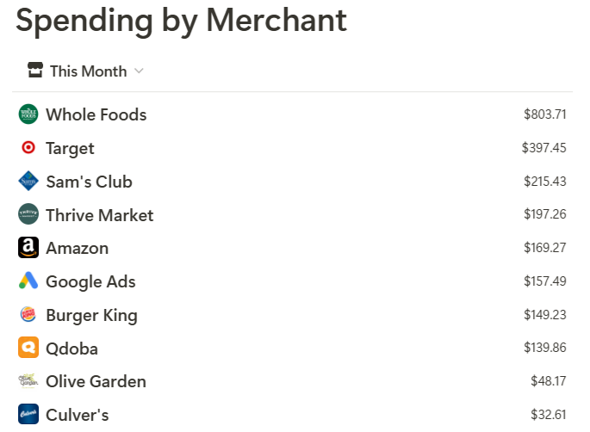Viewport: 590px width, 432px height.
Task: Select the Google Ads merchant row
Action: coord(292,281)
